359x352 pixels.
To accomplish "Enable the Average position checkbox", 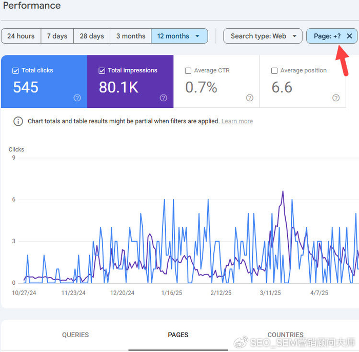I will click(x=274, y=71).
